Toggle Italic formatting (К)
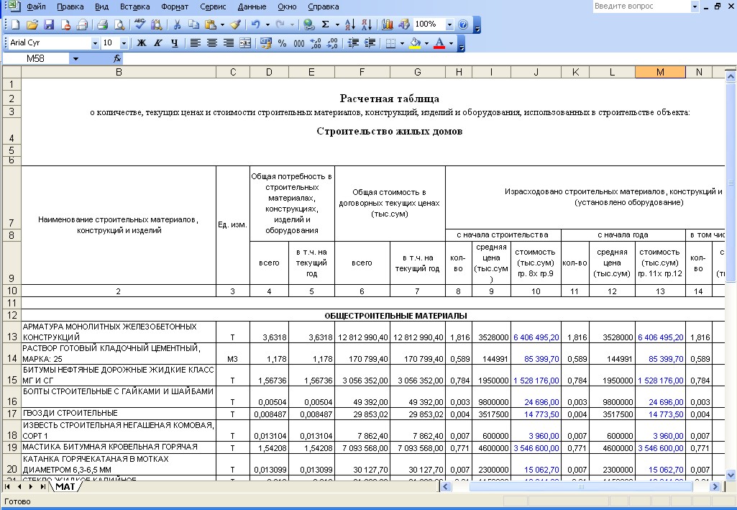Viewport: 737px width, 510px height. [158, 43]
